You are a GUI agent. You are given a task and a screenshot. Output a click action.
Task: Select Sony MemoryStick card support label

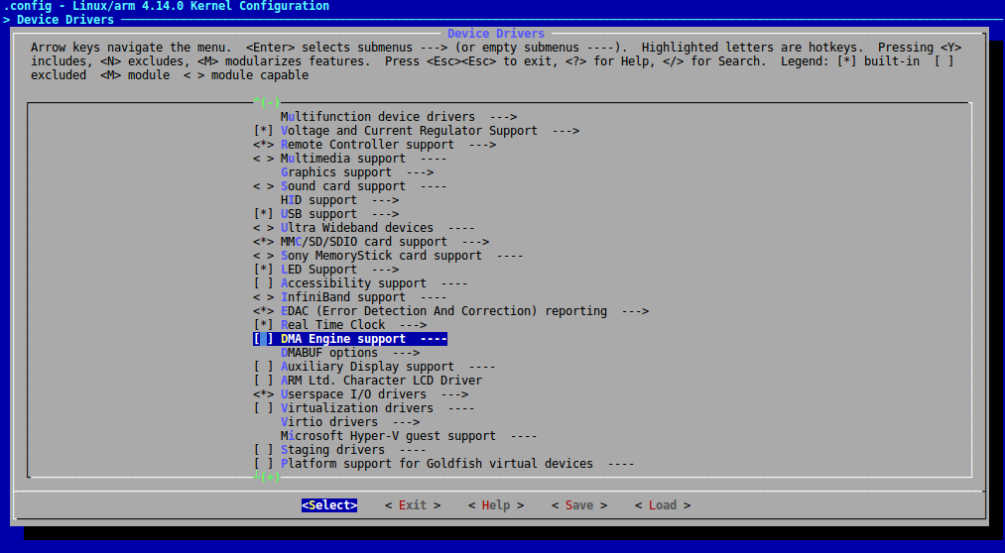point(381,256)
